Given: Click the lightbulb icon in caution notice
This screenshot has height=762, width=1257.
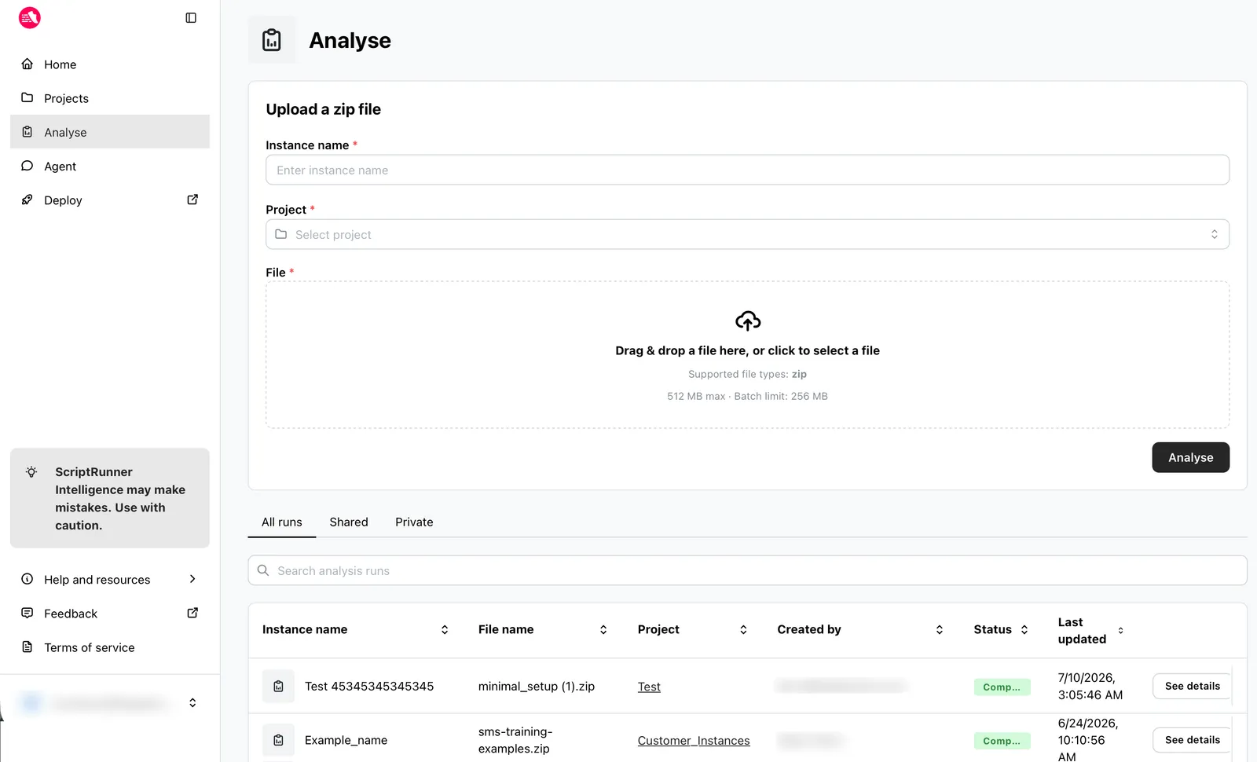Looking at the screenshot, I should tap(31, 472).
